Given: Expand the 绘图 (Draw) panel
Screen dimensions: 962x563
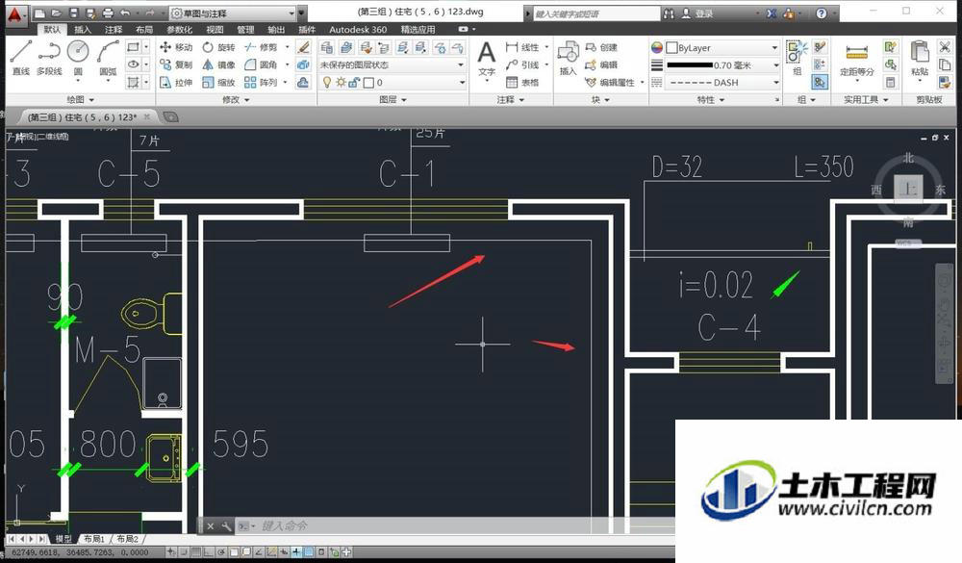Looking at the screenshot, I should point(81,99).
